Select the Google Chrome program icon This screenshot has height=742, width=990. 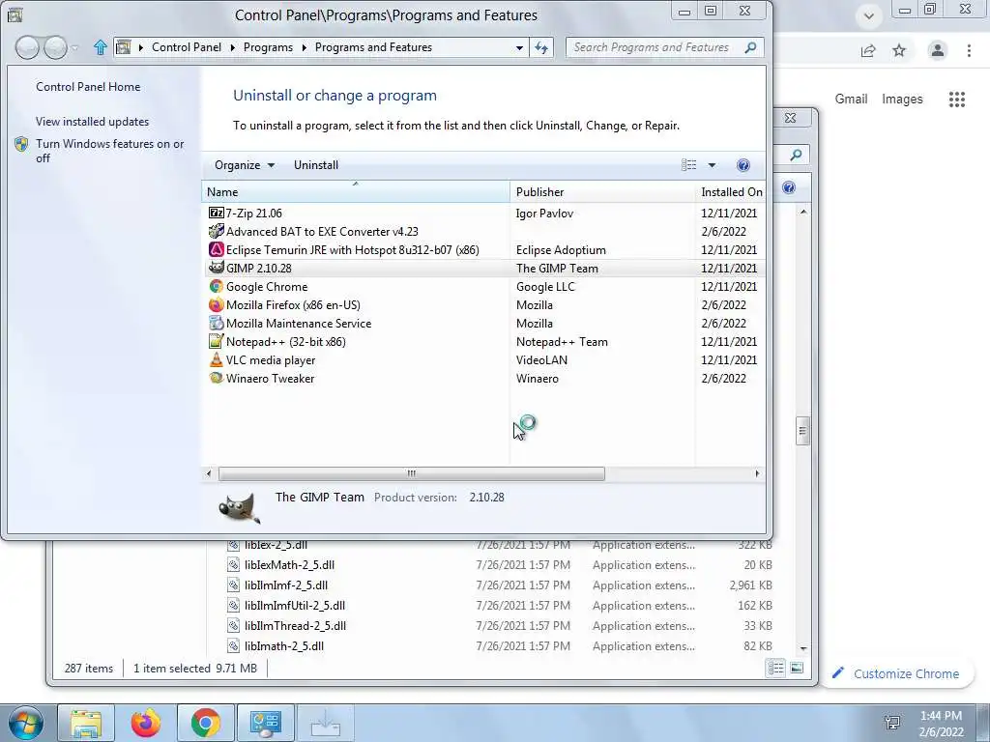pyautogui.click(x=216, y=286)
